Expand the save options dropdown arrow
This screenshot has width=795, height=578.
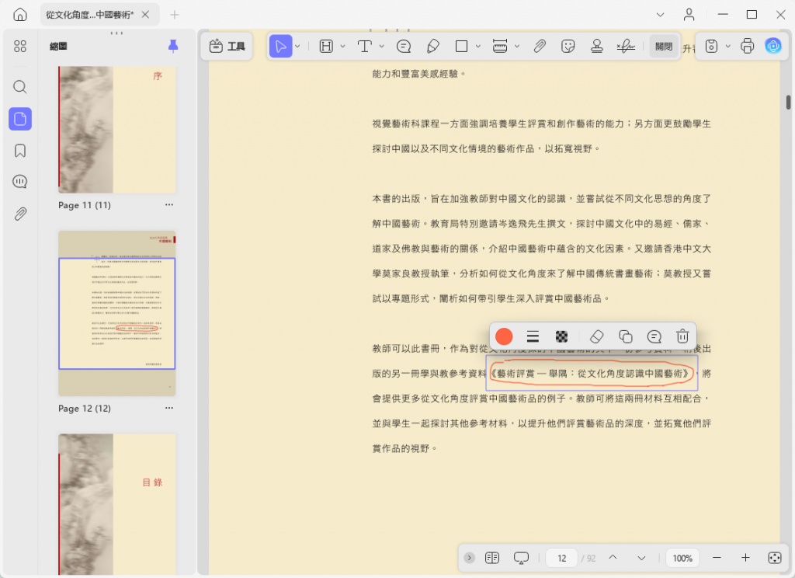[x=728, y=46]
